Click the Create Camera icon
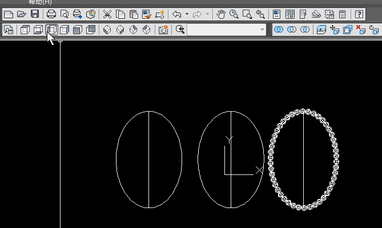Image resolution: width=382 pixels, height=228 pixels. click(x=163, y=29)
